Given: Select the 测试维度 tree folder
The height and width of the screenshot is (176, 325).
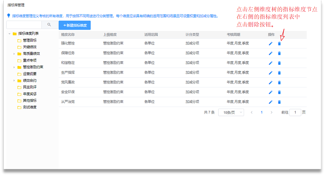Looking at the screenshot, I should coord(29,107).
